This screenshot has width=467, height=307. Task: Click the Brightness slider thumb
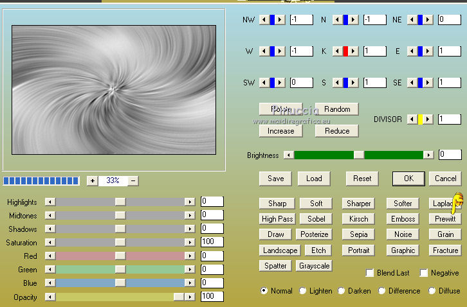click(x=358, y=155)
